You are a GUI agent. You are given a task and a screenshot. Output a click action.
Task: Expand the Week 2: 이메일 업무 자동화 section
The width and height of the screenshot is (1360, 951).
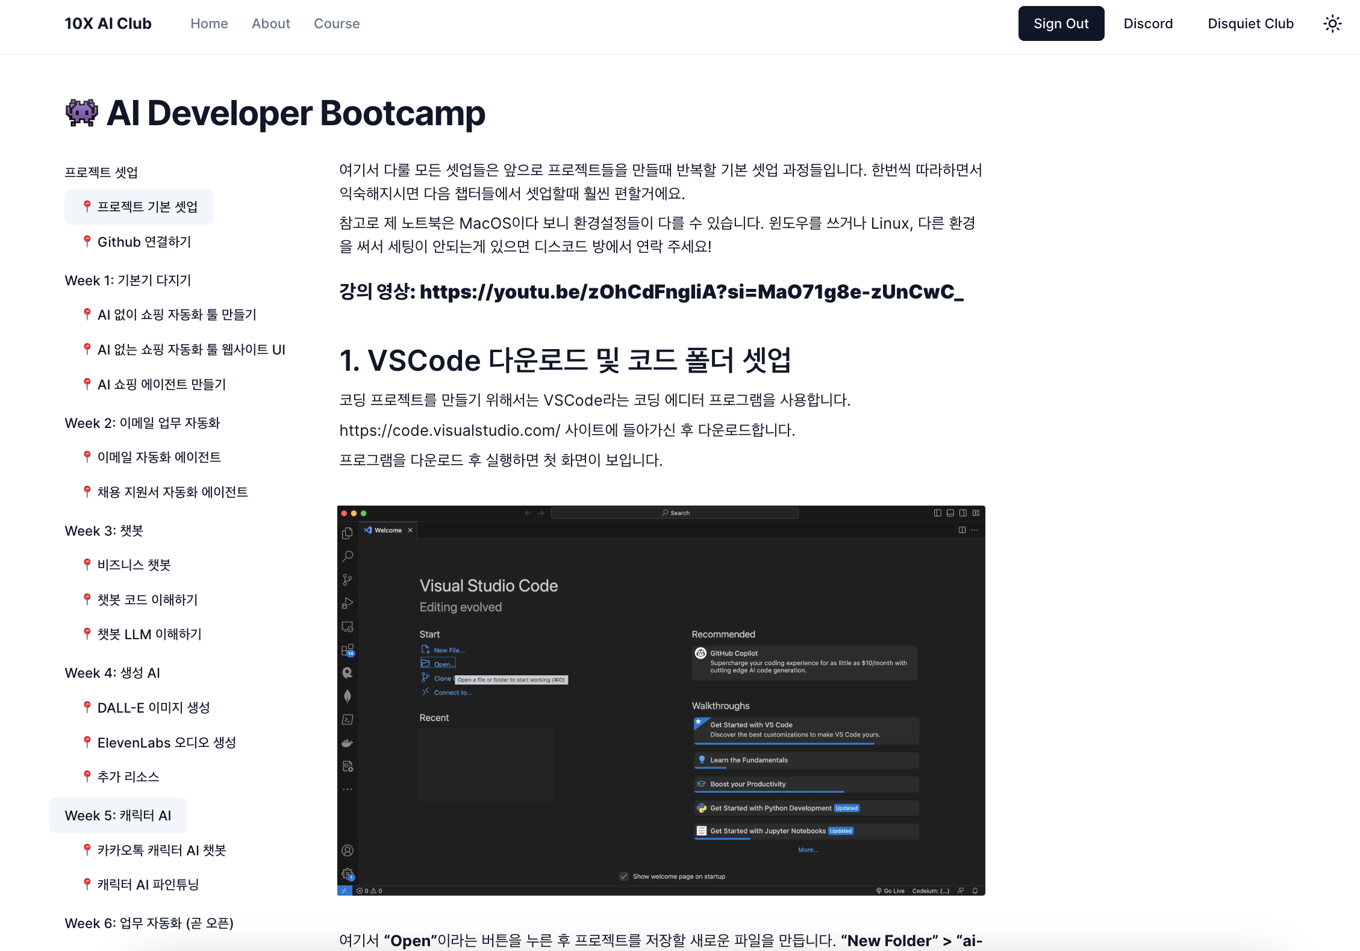[x=142, y=423]
